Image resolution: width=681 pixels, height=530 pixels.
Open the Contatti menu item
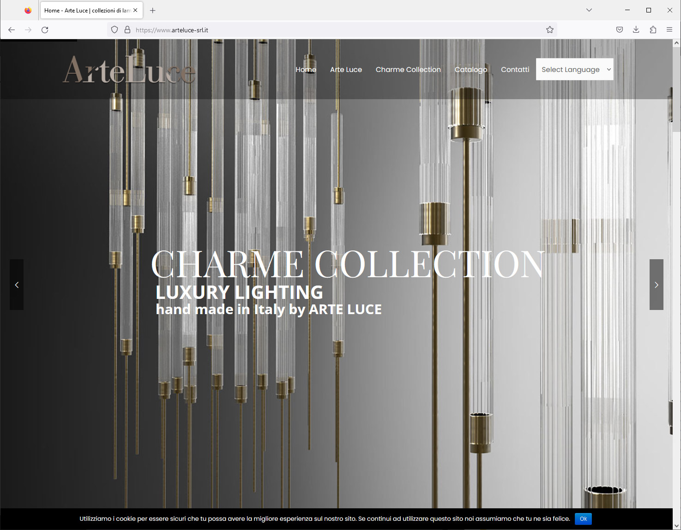(515, 70)
